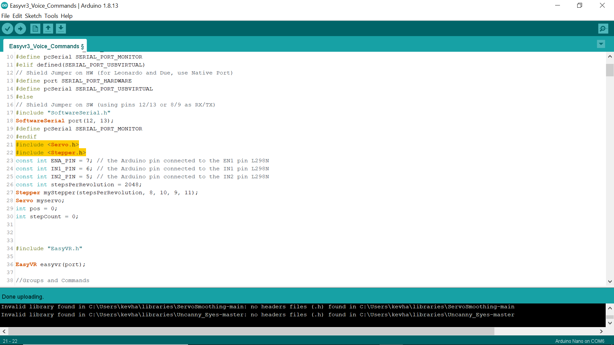Open the File menu
This screenshot has width=614, height=345.
5,16
